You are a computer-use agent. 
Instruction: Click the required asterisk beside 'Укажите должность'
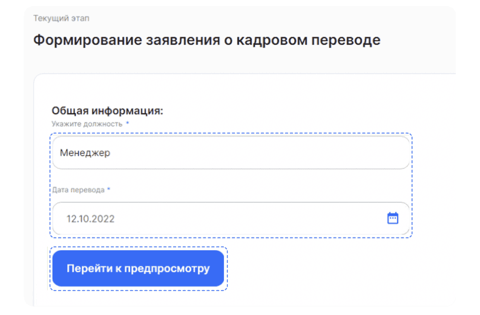coord(127,123)
